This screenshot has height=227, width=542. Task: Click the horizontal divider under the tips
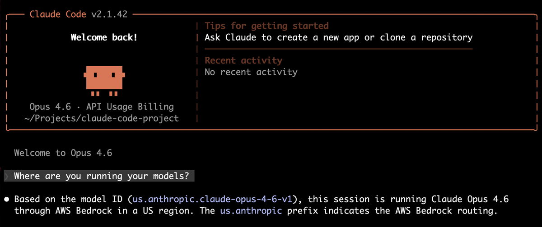(338, 49)
